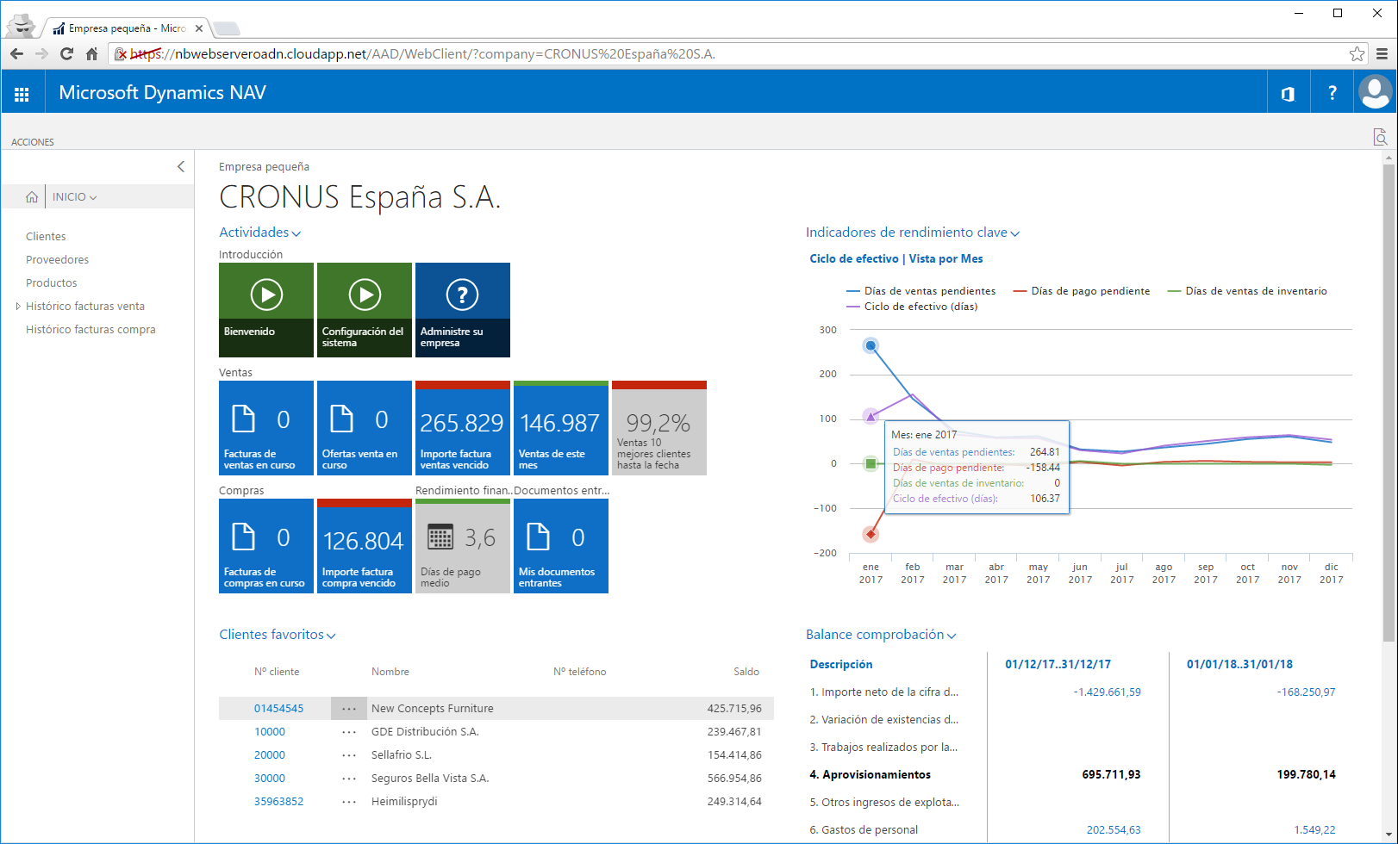Go to Histórico facturas compra
Screen dimensions: 1398x844
click(x=90, y=330)
